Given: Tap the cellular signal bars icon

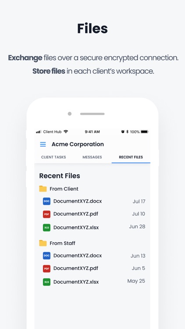Looking at the screenshot, I should click(x=39, y=132).
